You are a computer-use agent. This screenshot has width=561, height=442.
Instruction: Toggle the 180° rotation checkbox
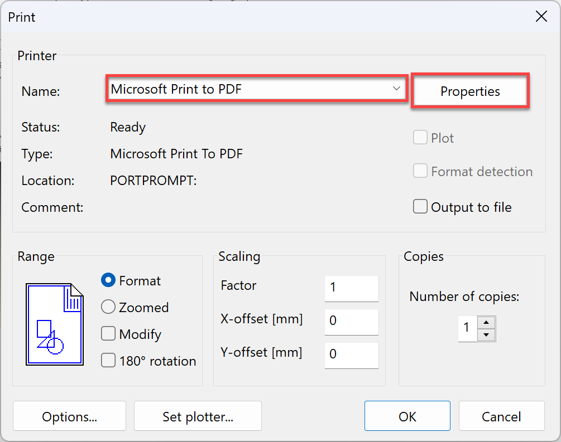pyautogui.click(x=108, y=361)
